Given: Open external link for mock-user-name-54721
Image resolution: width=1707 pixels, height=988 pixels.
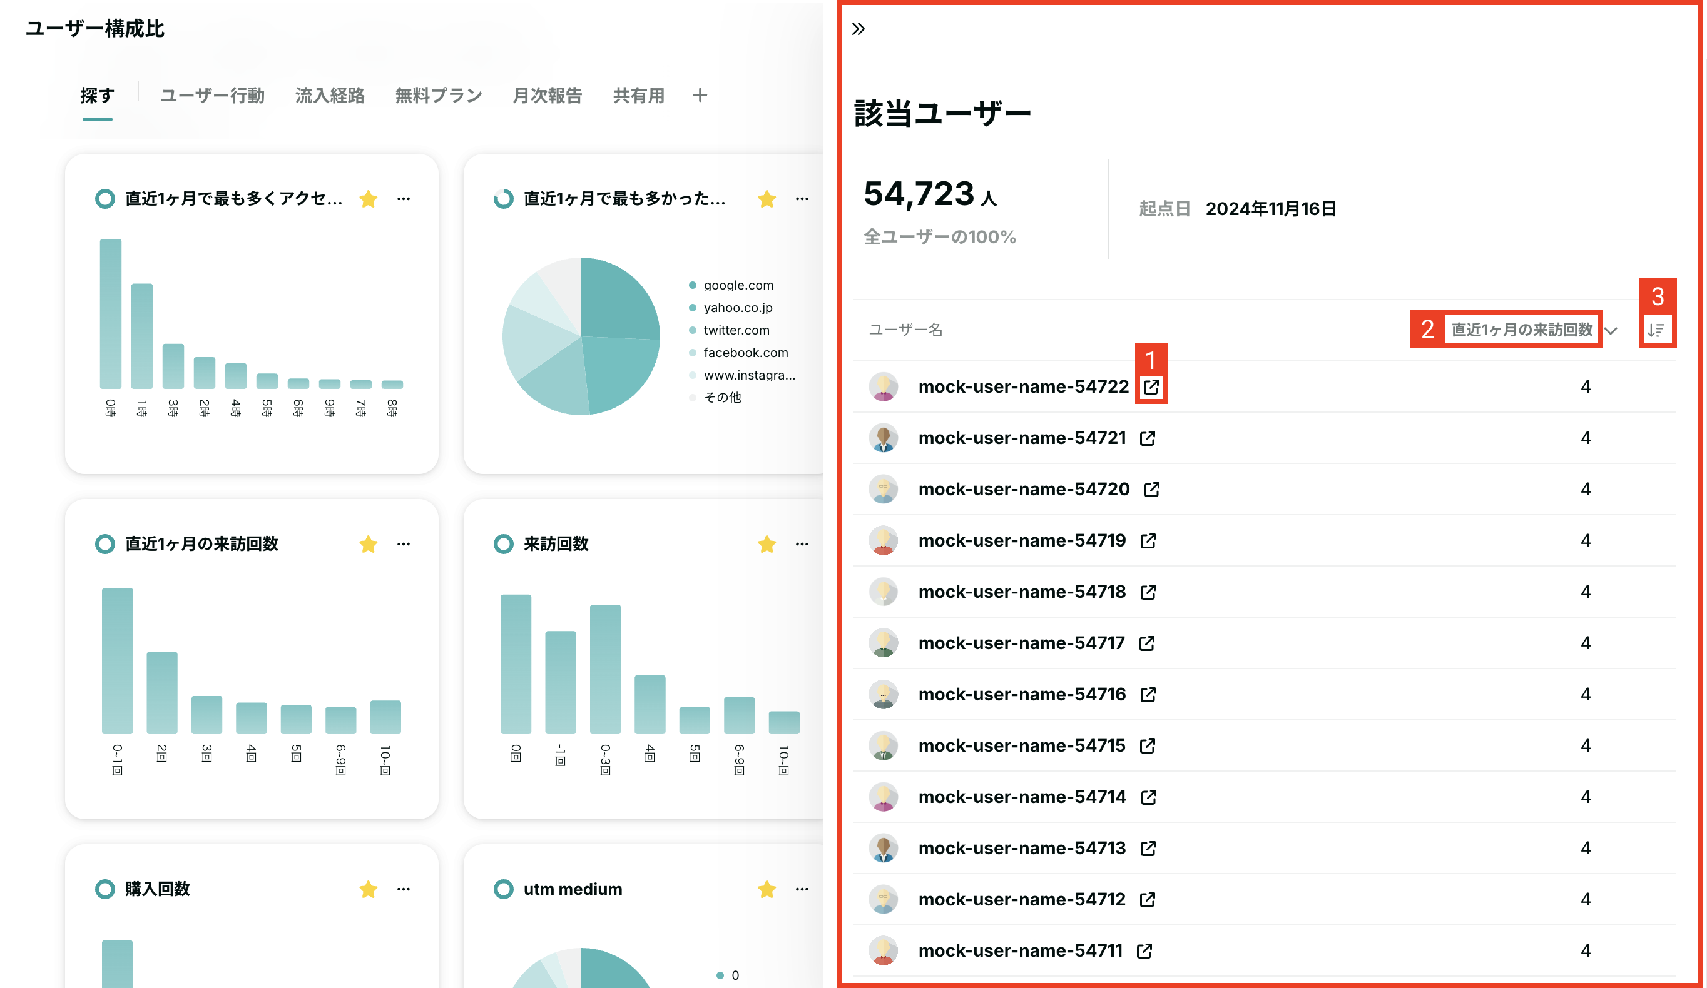Looking at the screenshot, I should [1148, 438].
